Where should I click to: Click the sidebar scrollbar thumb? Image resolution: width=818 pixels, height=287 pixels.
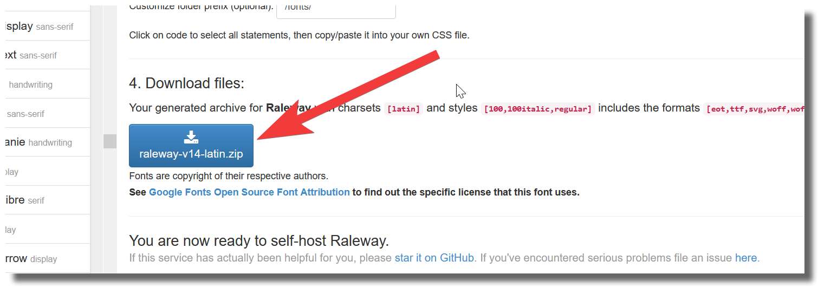coord(110,141)
